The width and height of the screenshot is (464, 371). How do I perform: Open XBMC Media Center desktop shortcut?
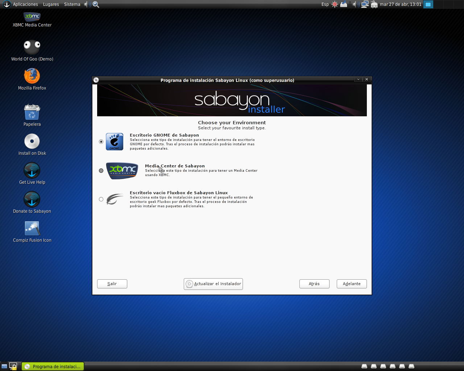(x=32, y=20)
